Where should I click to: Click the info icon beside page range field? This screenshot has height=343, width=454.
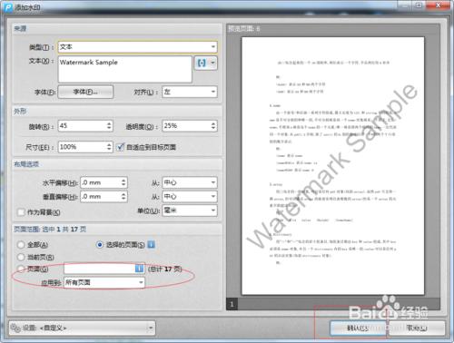point(139,269)
